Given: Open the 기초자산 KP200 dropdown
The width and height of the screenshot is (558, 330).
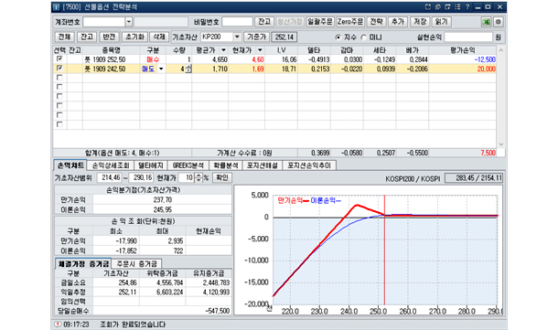Looking at the screenshot, I should point(237,37).
